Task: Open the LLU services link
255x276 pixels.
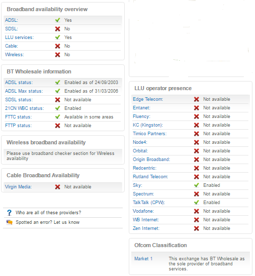Action: click(19, 37)
